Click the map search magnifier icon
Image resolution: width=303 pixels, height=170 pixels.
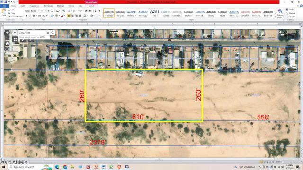click(x=53, y=33)
